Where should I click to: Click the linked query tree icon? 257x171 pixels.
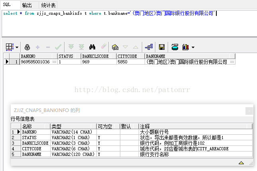pyautogui.click(x=149, y=47)
